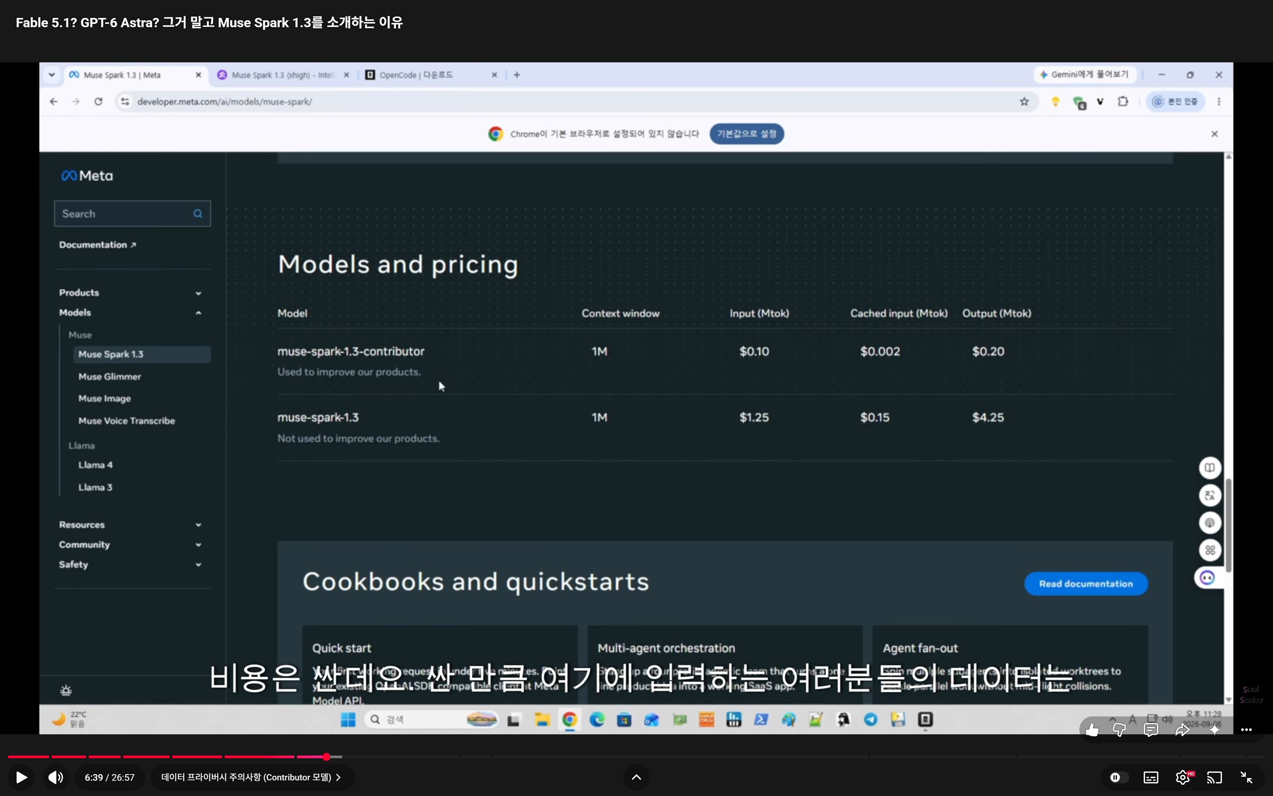This screenshot has width=1273, height=796.
Task: Collapse the Models section
Action: tap(130, 313)
